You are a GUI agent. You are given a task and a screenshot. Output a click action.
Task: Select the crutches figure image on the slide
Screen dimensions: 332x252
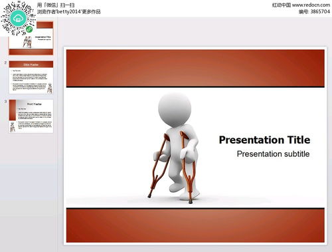pyautogui.click(x=174, y=148)
